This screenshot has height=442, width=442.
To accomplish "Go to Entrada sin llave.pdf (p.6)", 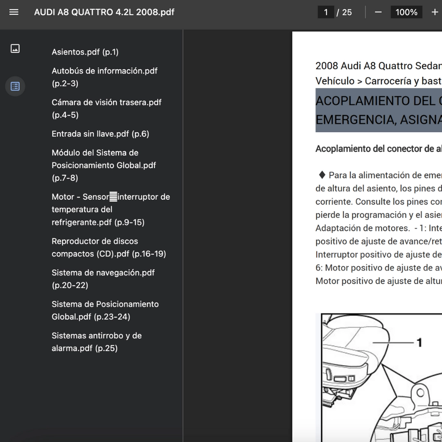I will coord(100,134).
